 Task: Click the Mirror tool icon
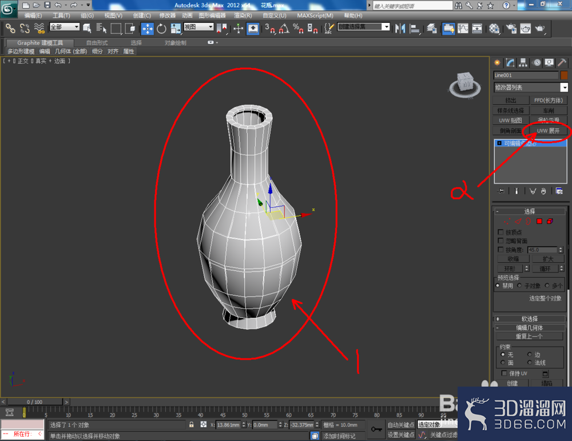400,29
